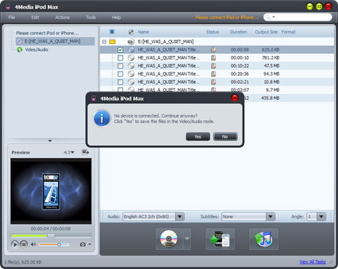Open dropdown arrow beside DVD button

tap(187, 239)
